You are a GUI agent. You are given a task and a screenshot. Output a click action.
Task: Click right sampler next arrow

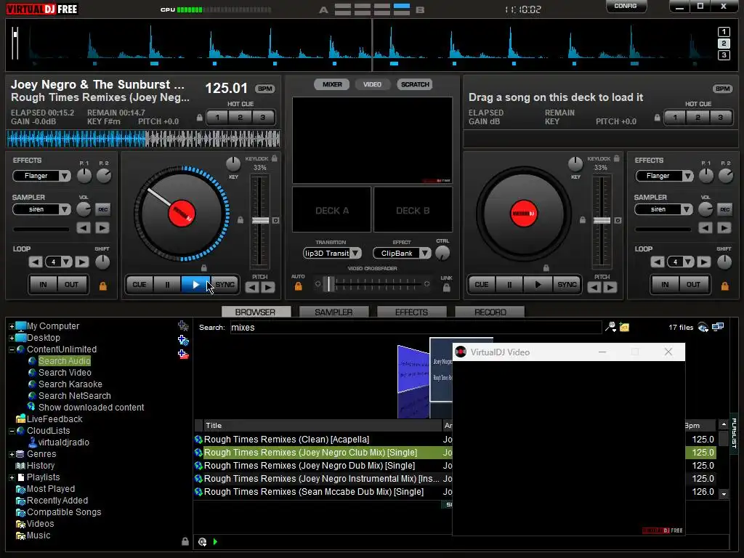click(x=724, y=228)
